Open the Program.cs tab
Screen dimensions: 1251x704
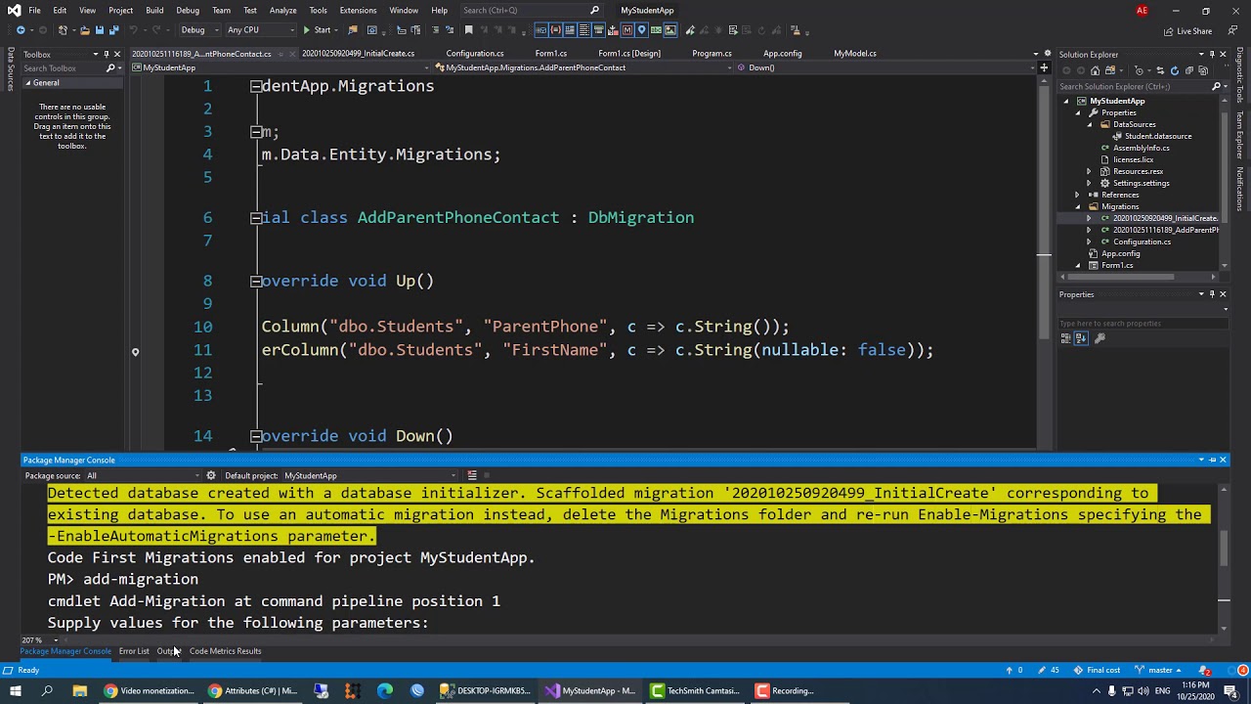click(x=712, y=53)
